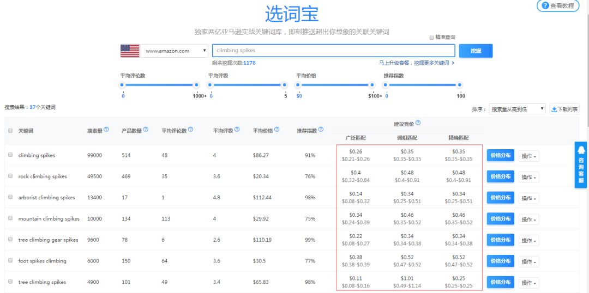Expand 操作 menu for rock climbing spikes
This screenshot has height=293, width=589.
(529, 177)
